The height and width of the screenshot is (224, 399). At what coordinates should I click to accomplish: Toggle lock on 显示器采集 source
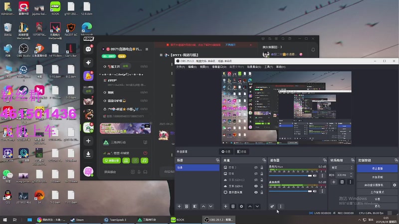pyautogui.click(x=261, y=192)
